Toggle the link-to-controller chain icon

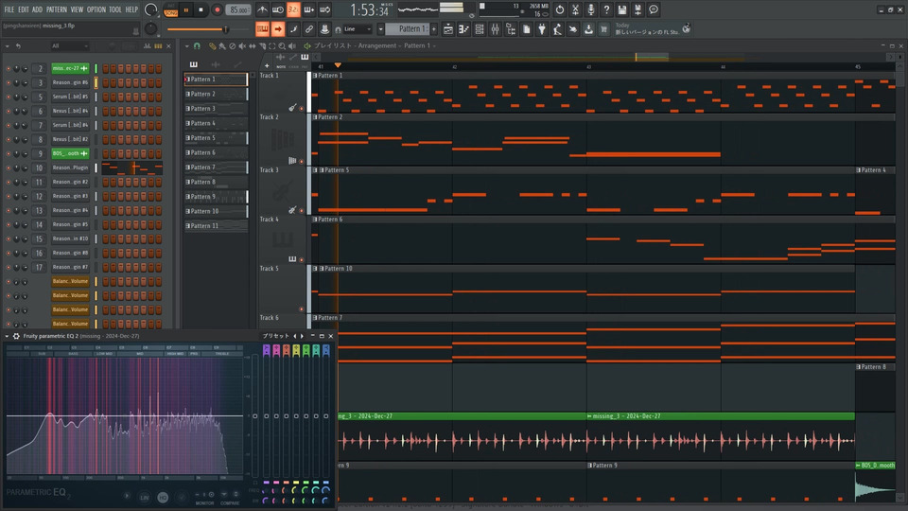tap(309, 29)
